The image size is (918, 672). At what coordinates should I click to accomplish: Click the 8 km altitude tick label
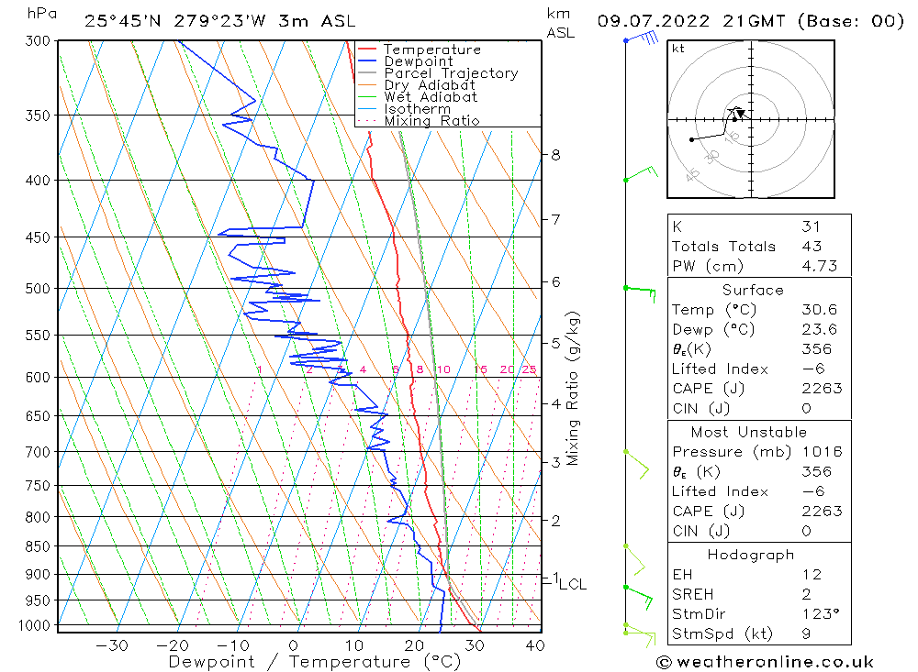coord(555,155)
